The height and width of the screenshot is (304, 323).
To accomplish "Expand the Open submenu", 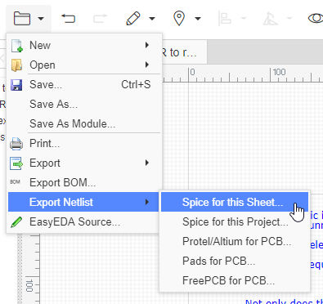I will 85,65.
